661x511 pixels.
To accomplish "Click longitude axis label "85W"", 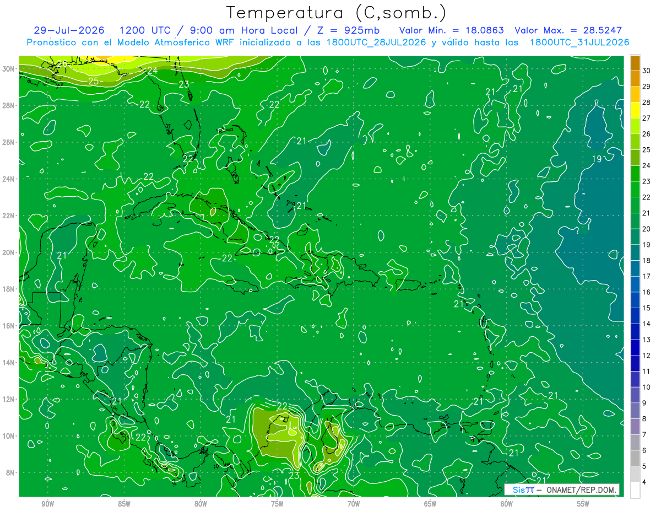I will coord(124,504).
